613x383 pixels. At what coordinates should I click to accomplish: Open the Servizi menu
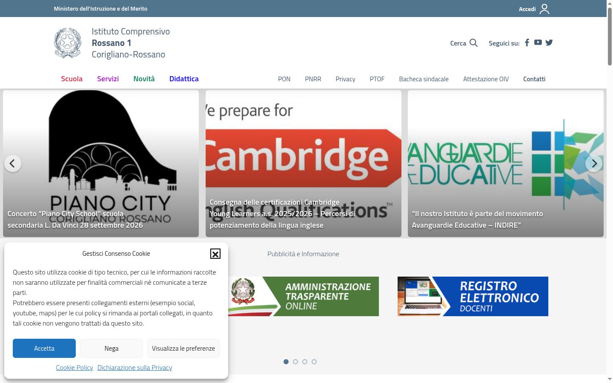click(108, 79)
